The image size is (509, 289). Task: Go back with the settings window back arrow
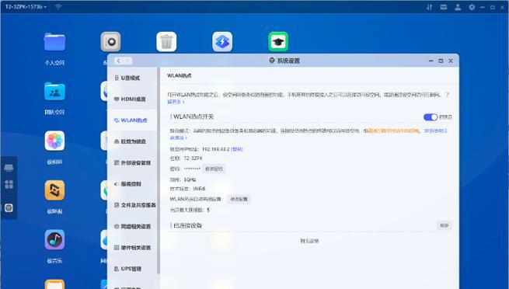[118, 61]
